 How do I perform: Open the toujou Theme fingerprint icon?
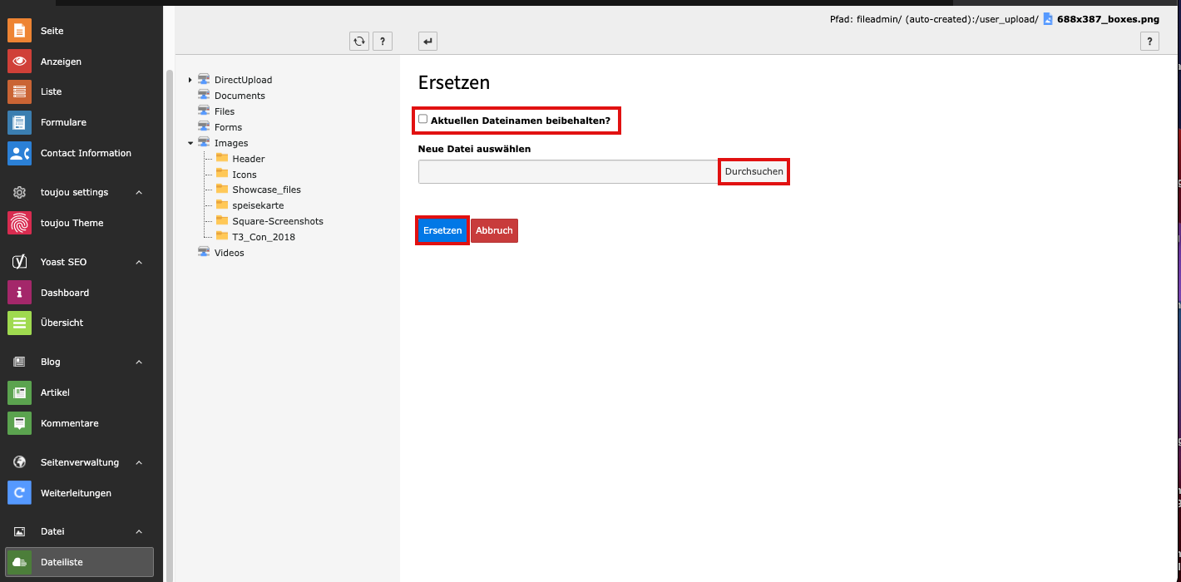pyautogui.click(x=19, y=223)
